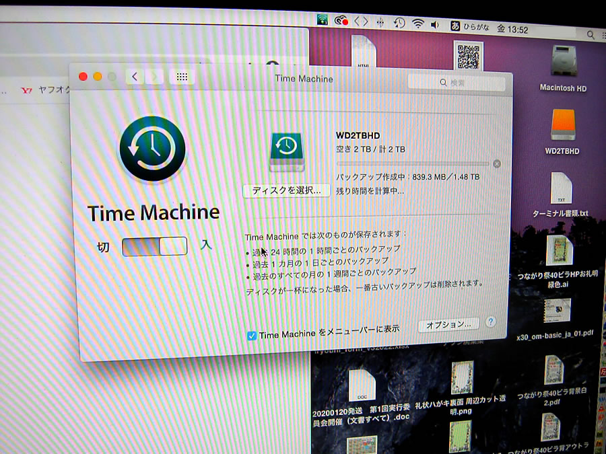Click the ディスクを選択… button

tap(286, 190)
